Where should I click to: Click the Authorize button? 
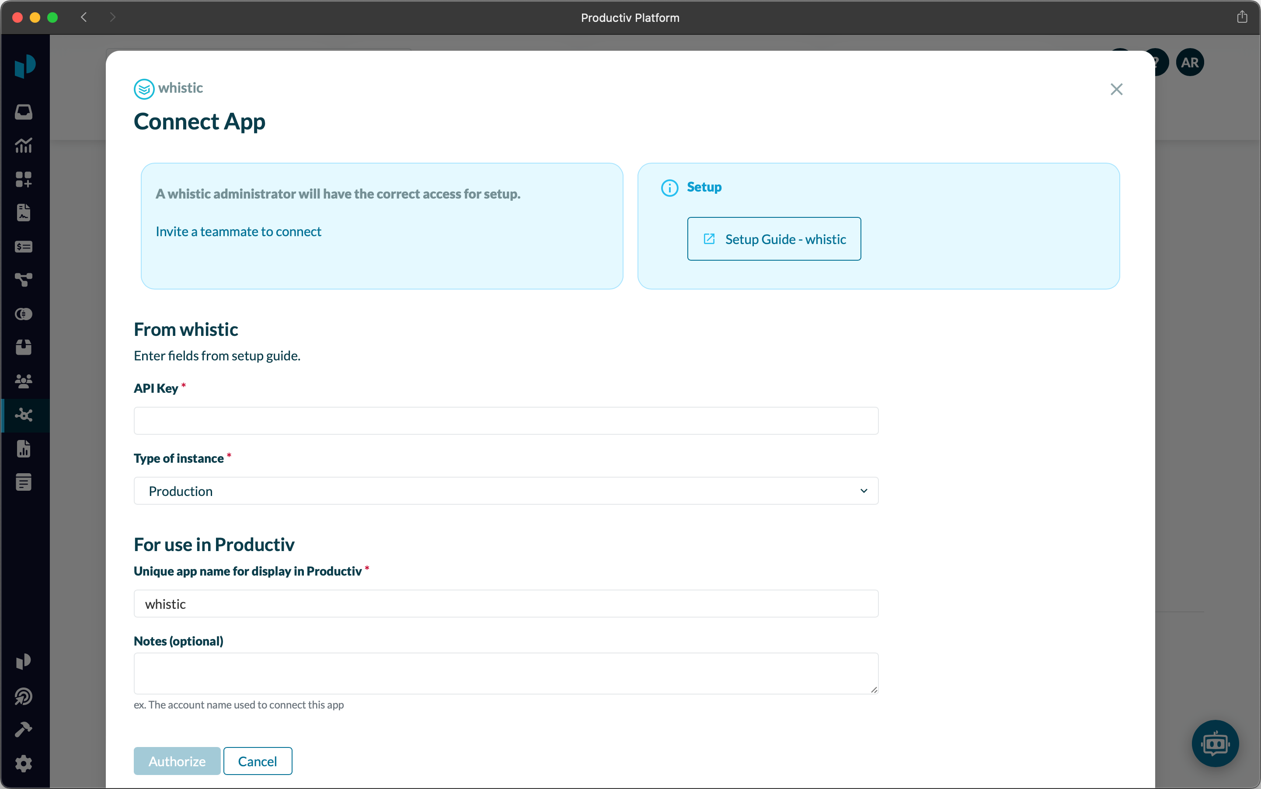tap(177, 761)
